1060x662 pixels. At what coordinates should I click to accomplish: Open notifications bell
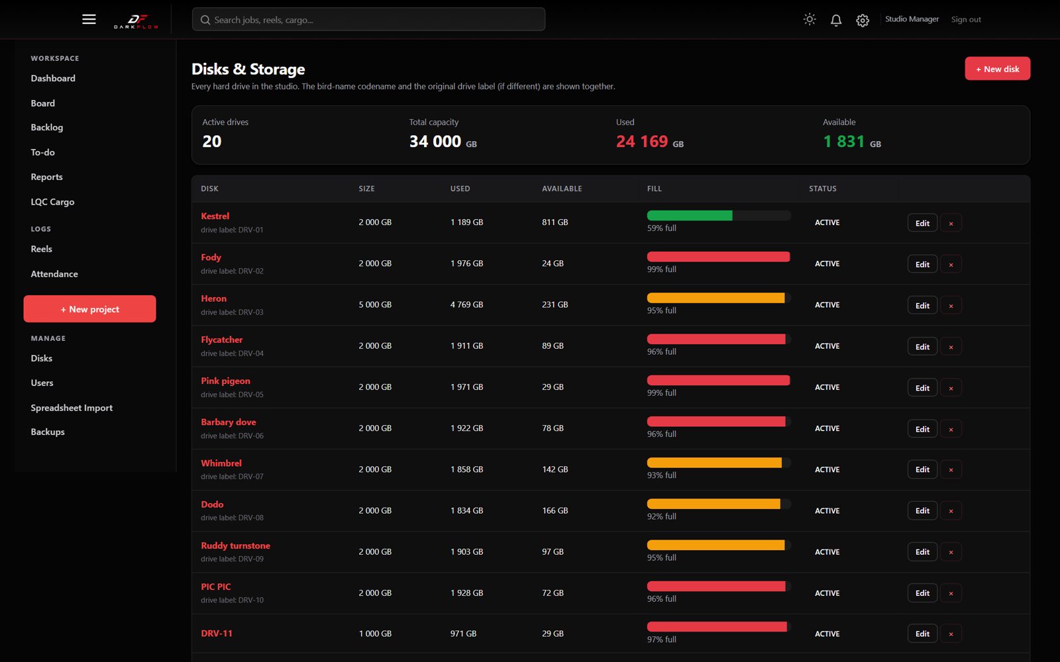[x=836, y=20]
